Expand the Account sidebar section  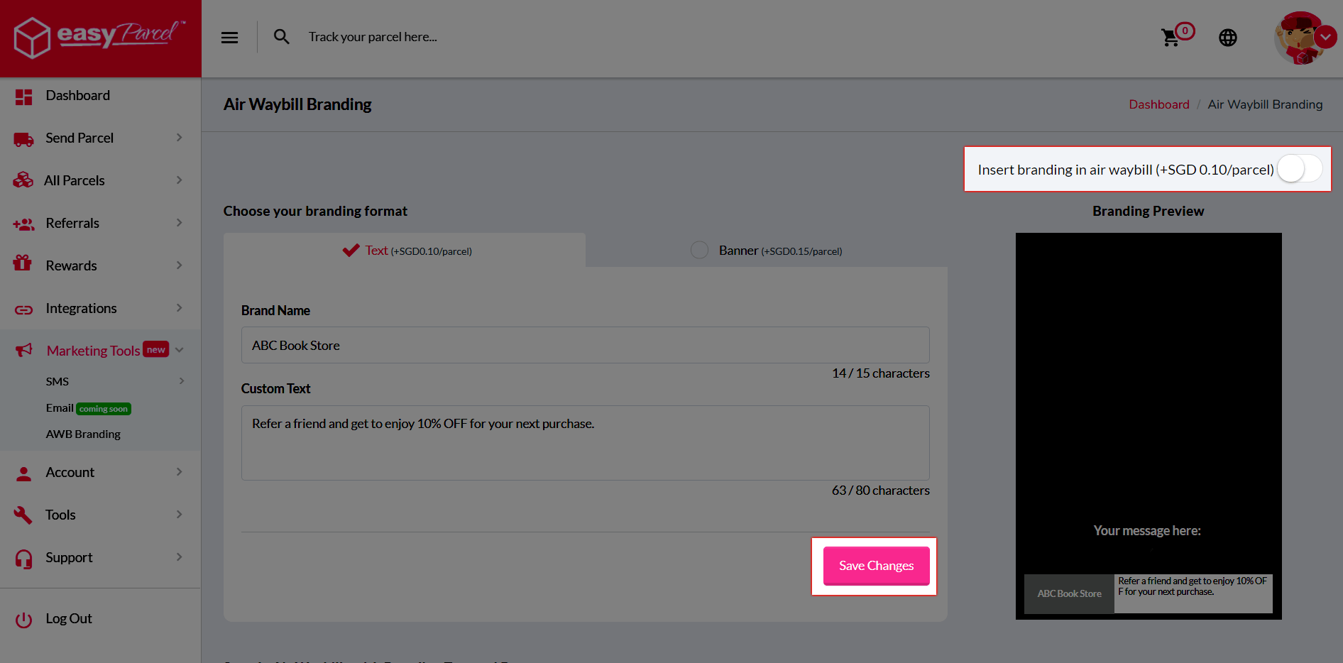pos(70,472)
